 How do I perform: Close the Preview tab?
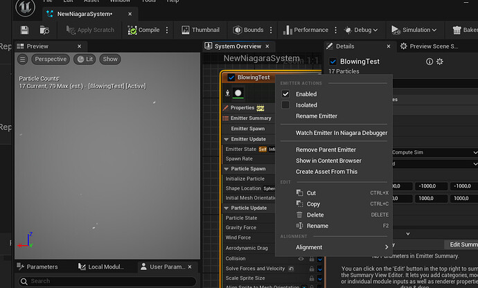pyautogui.click(x=79, y=46)
